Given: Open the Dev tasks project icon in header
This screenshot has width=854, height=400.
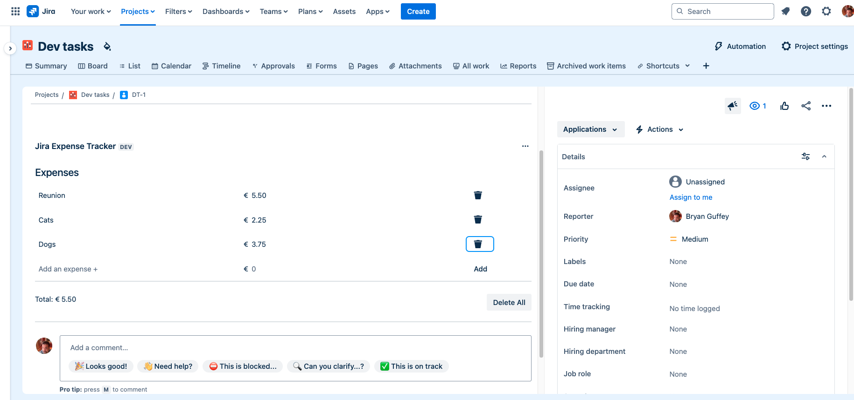Looking at the screenshot, I should click(x=28, y=45).
